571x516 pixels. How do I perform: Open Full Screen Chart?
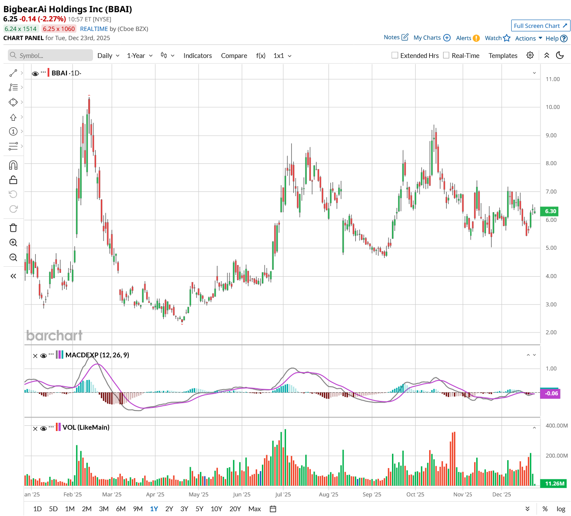(x=541, y=26)
